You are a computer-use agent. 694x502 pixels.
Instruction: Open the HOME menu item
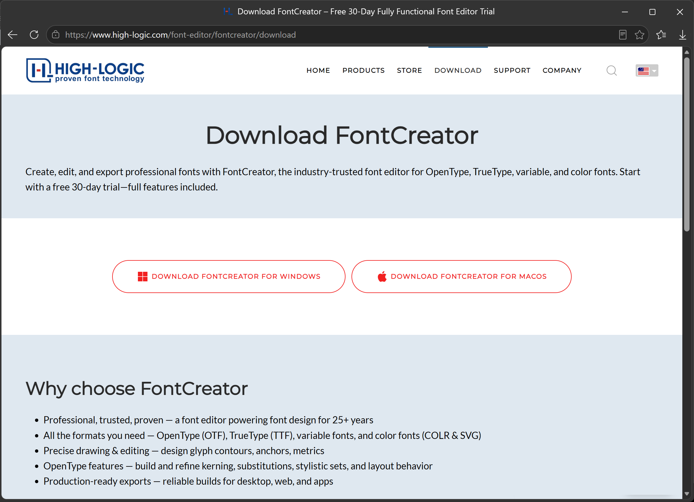click(318, 71)
